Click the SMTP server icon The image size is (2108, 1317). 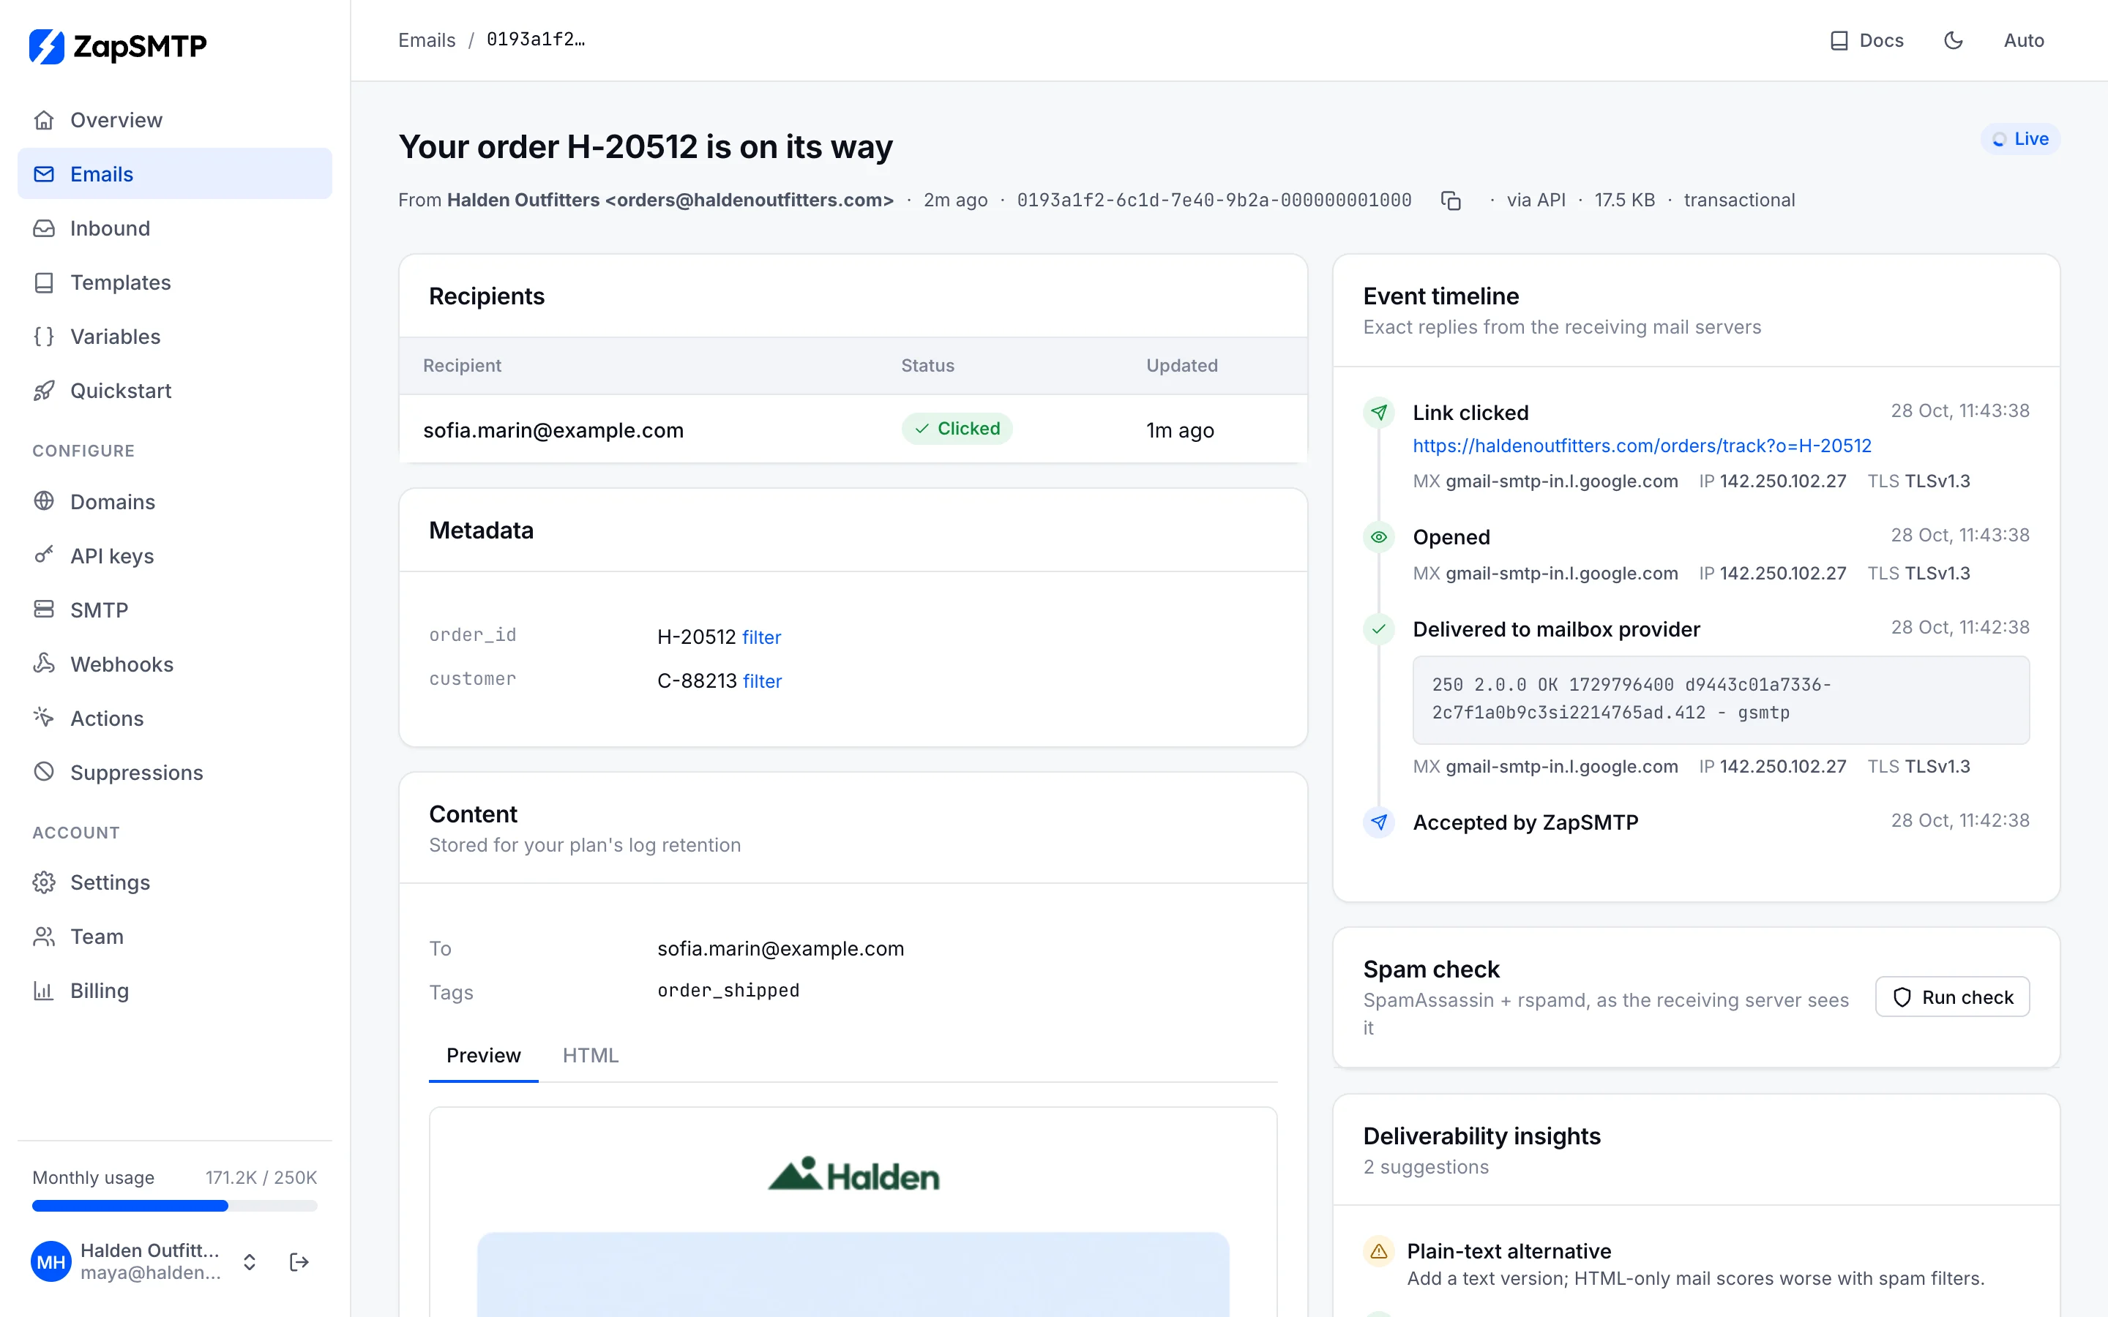coord(44,609)
